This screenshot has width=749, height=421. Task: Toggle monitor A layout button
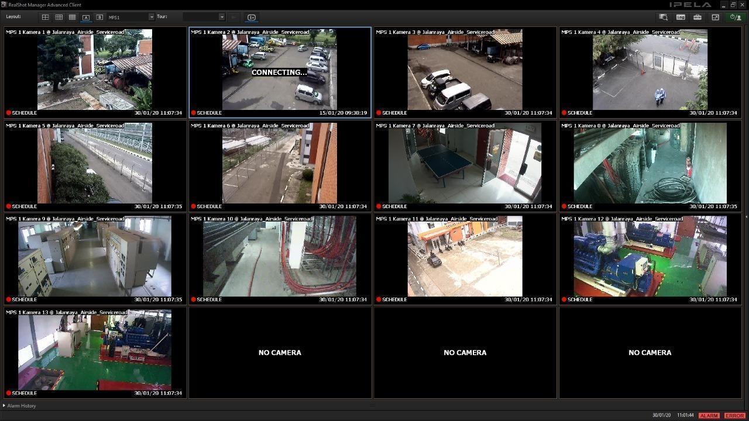[x=86, y=18]
